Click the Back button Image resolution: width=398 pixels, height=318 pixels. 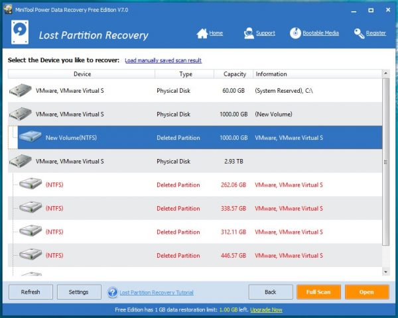tap(271, 292)
